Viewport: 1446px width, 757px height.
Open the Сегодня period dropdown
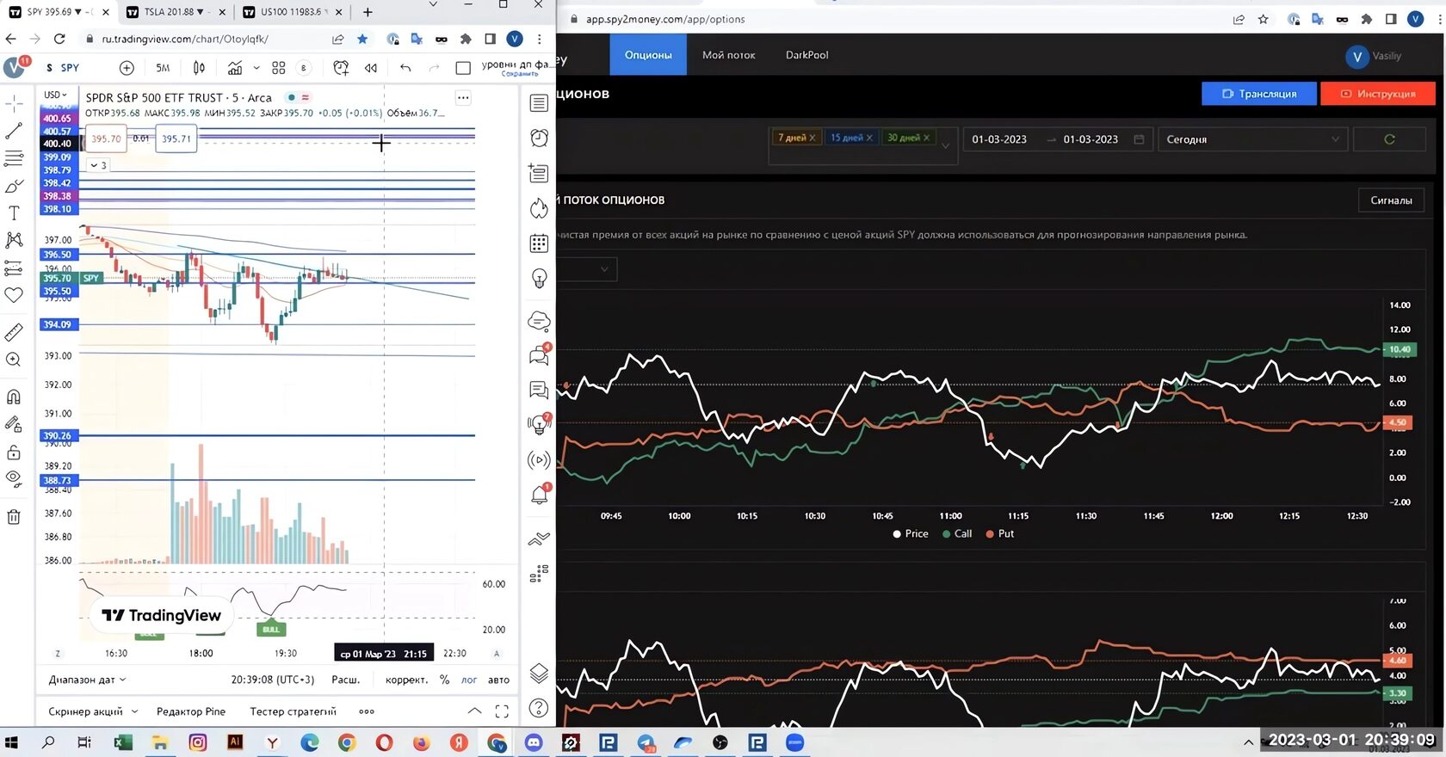click(x=1253, y=139)
